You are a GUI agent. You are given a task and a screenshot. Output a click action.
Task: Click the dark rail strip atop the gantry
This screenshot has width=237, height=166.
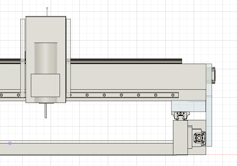[x=124, y=61]
